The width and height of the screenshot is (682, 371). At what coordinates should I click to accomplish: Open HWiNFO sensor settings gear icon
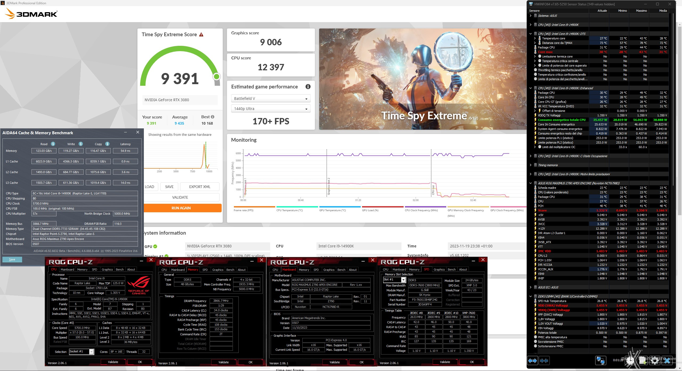[x=655, y=360]
